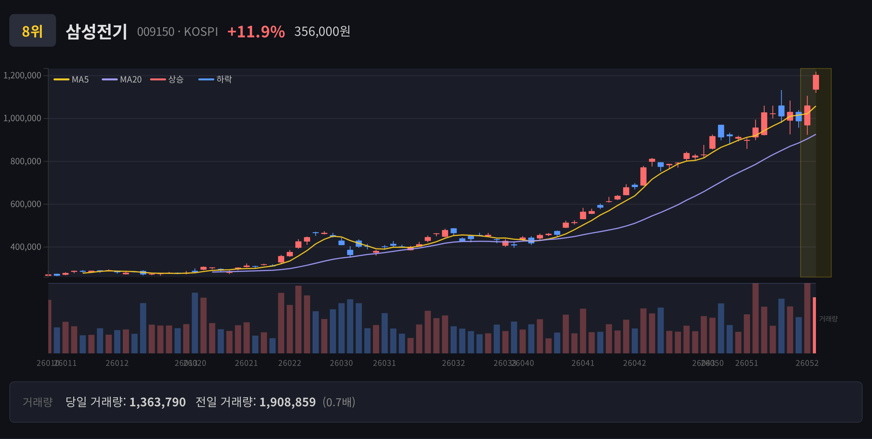
Task: Click the 26030 date axis label
Action: (341, 363)
